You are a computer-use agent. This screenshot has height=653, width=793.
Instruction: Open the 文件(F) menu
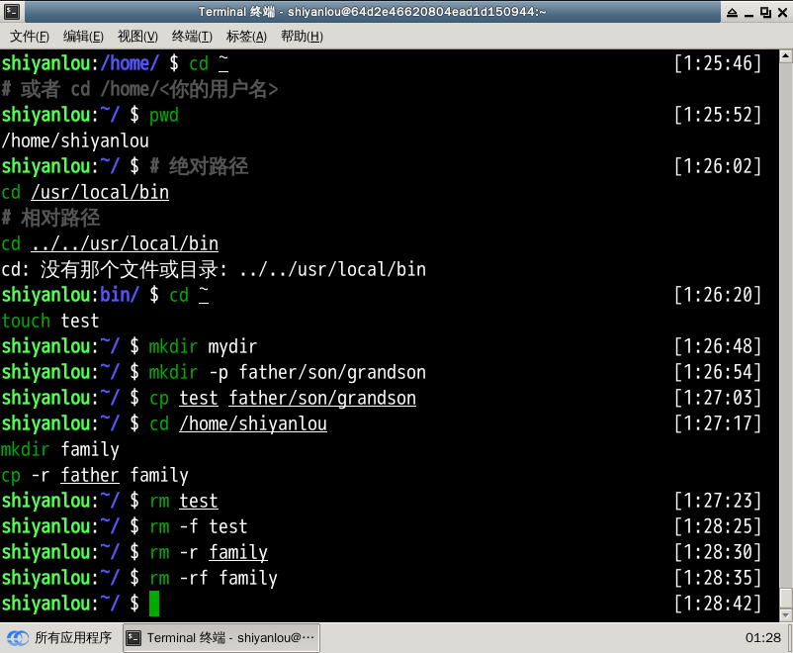(x=30, y=37)
